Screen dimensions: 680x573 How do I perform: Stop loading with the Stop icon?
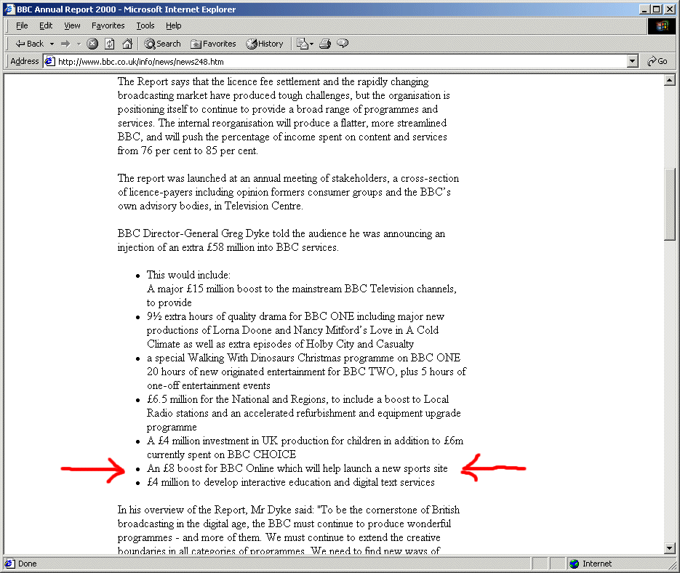point(92,44)
